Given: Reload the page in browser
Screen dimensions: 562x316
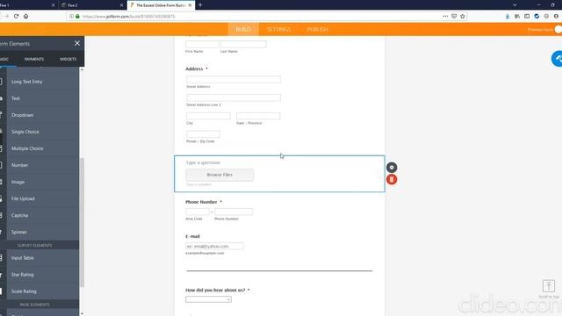Looking at the screenshot, I should click(x=16, y=16).
